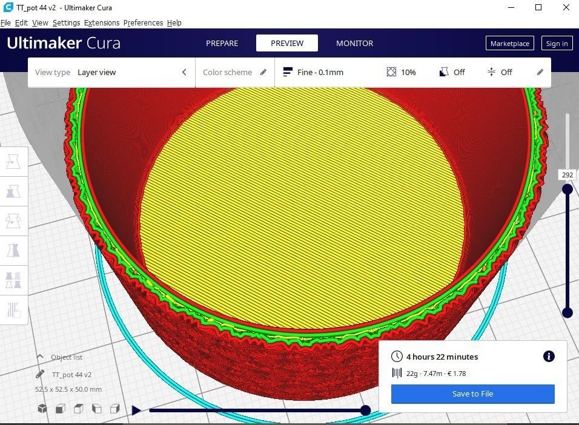This screenshot has height=425, width=579.
Task: Open the Per Model Settings tool
Action: [x=13, y=280]
